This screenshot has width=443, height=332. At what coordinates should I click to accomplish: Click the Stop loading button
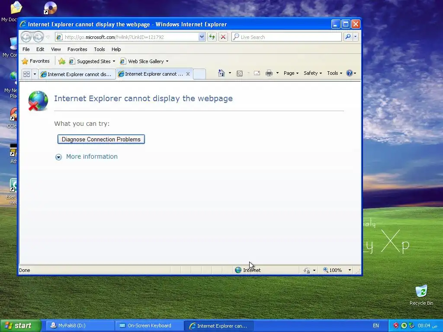click(223, 37)
